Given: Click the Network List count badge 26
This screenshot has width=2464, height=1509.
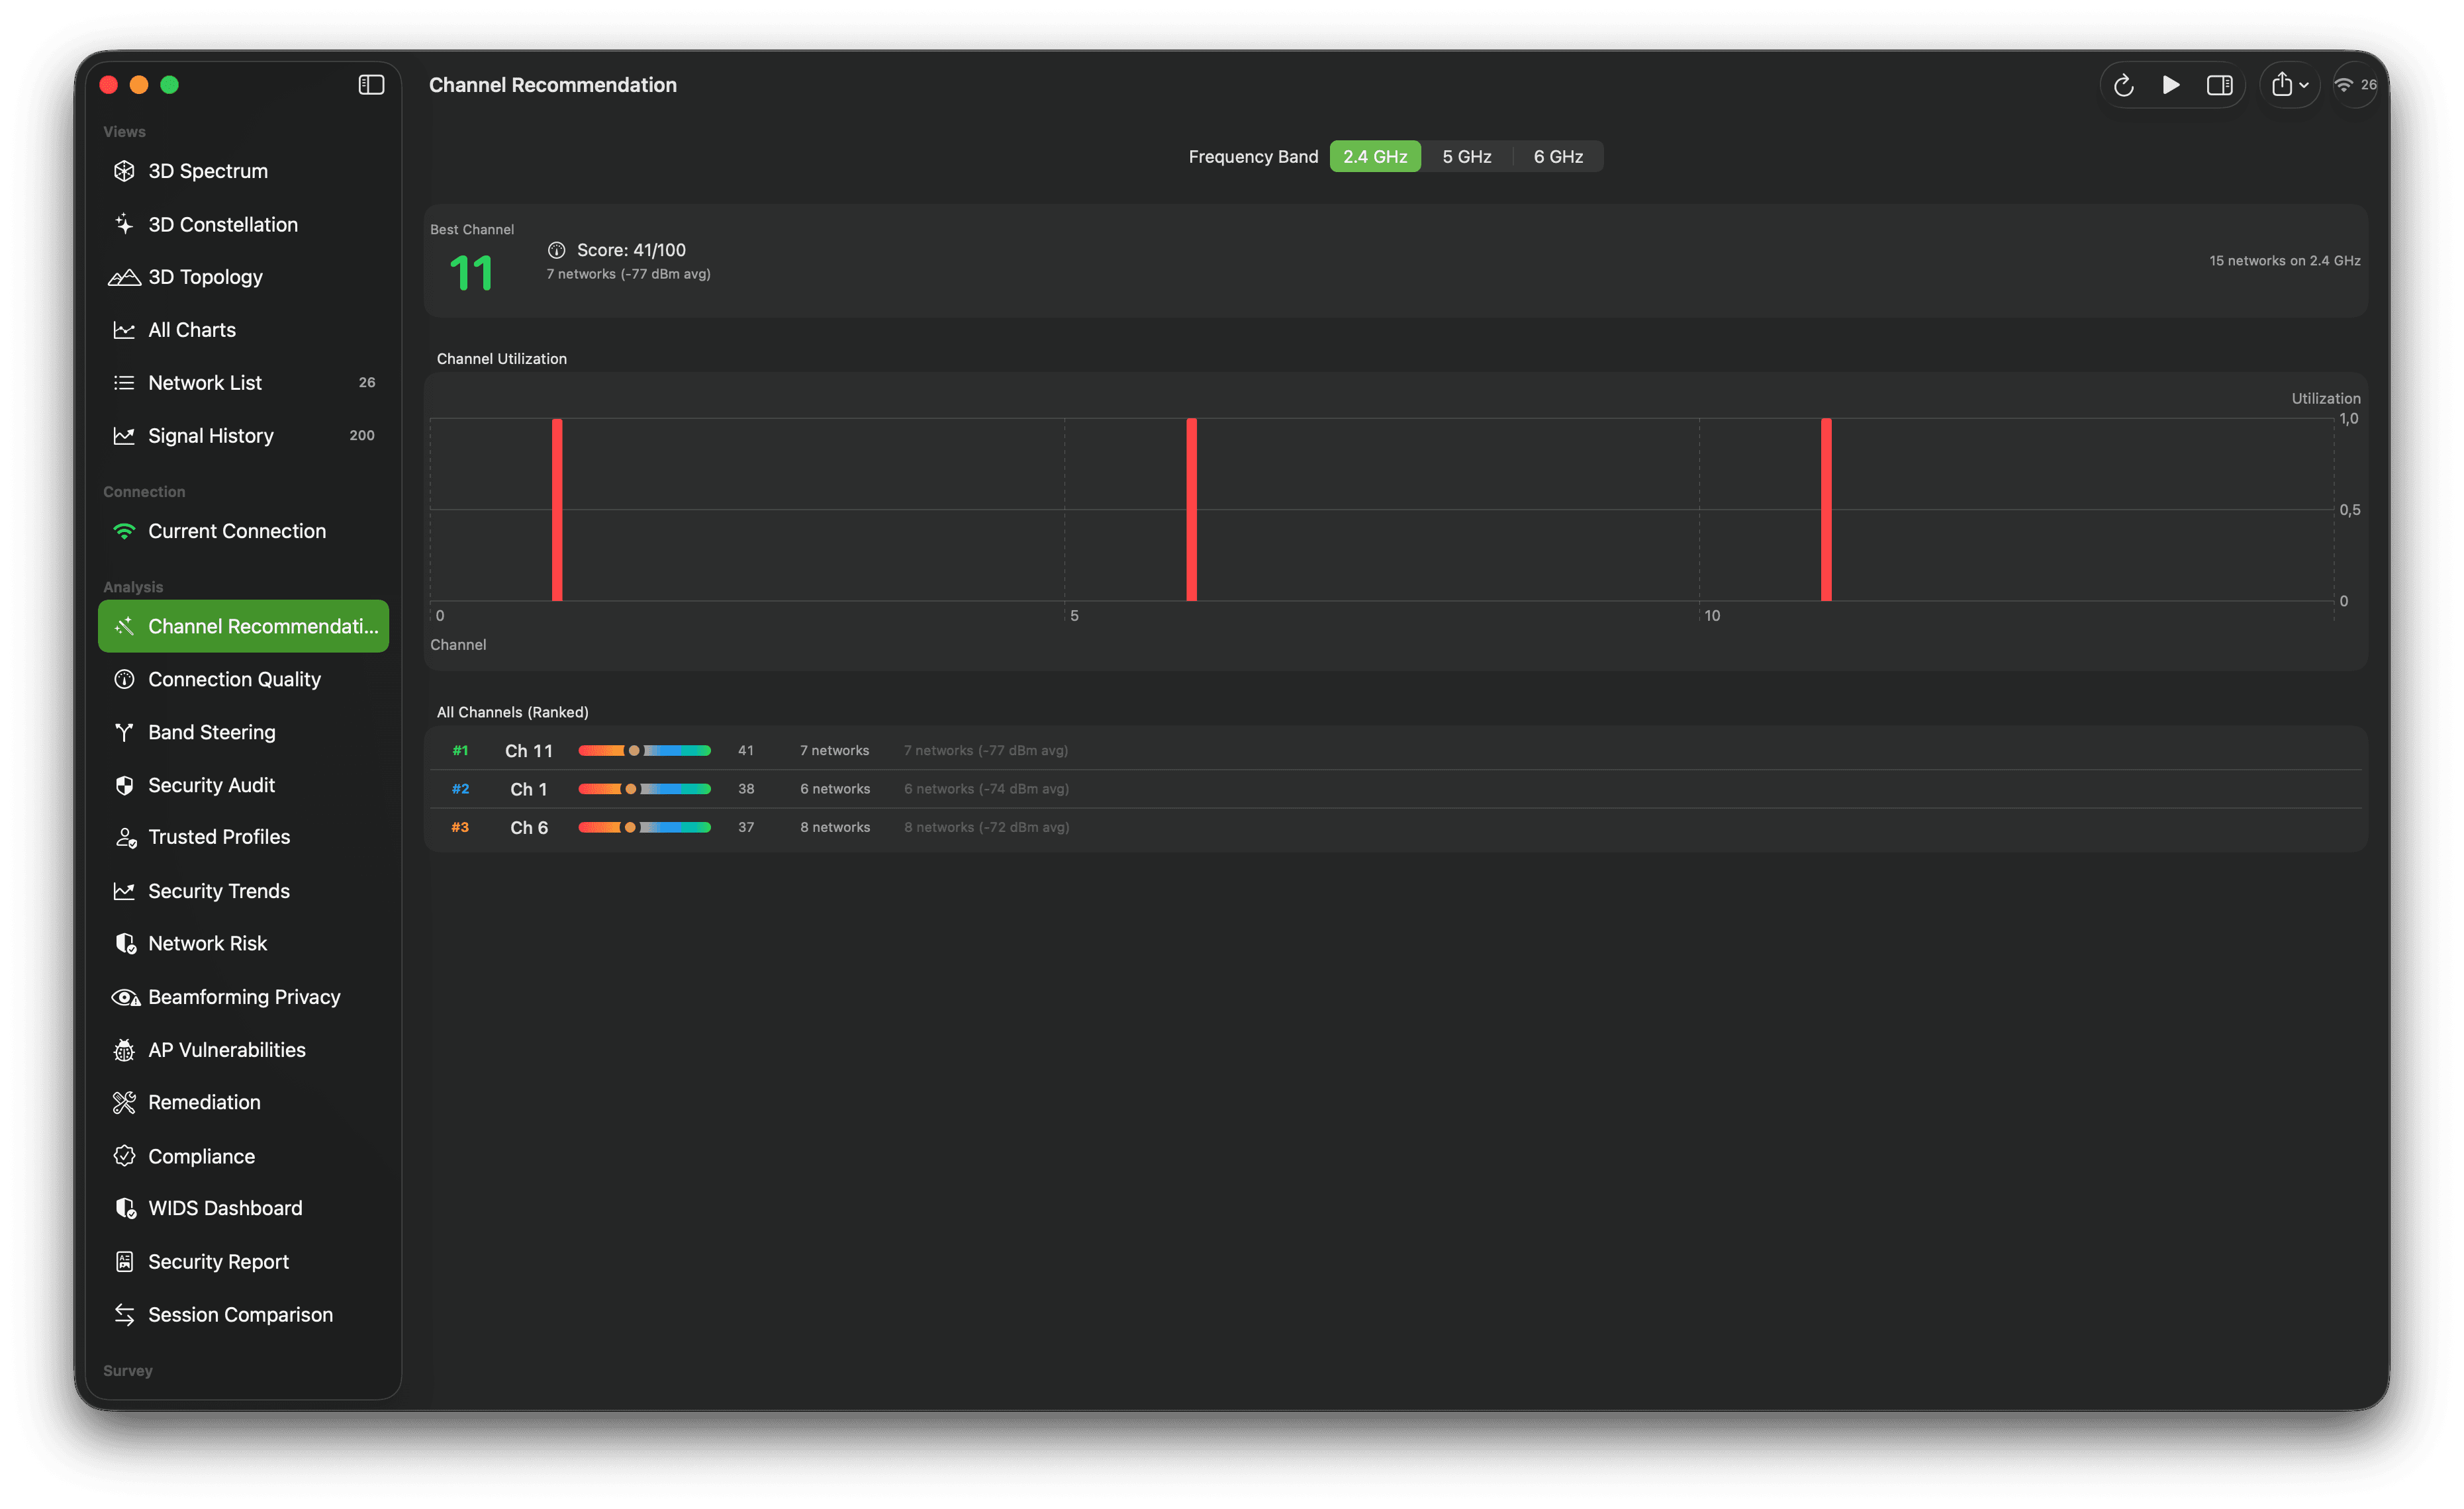Looking at the screenshot, I should [367, 383].
